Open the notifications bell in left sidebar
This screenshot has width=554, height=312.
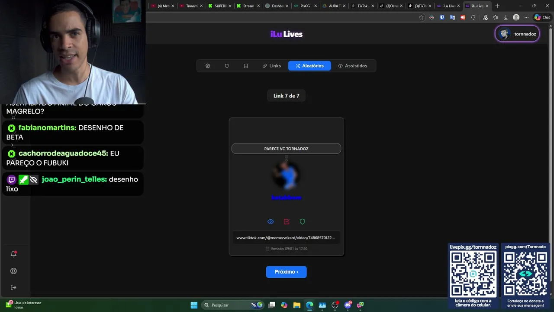pos(13,254)
